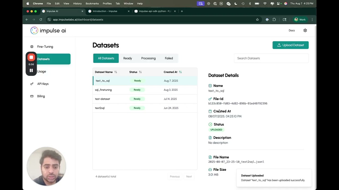
Task: Open the Chrome extensions puzzle icon
Action: tap(274, 20)
